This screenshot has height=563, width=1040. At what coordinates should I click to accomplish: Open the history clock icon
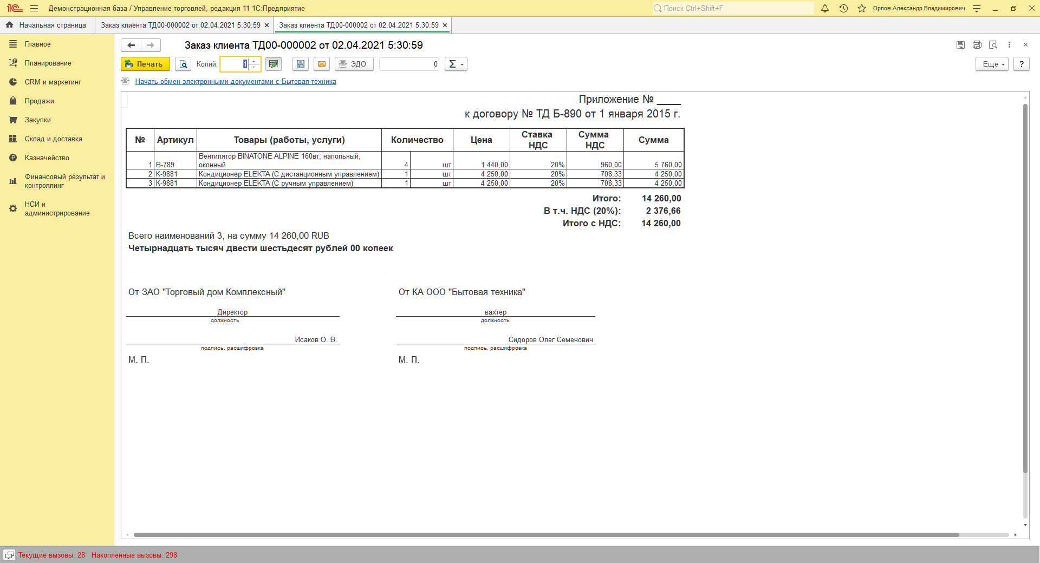[843, 8]
